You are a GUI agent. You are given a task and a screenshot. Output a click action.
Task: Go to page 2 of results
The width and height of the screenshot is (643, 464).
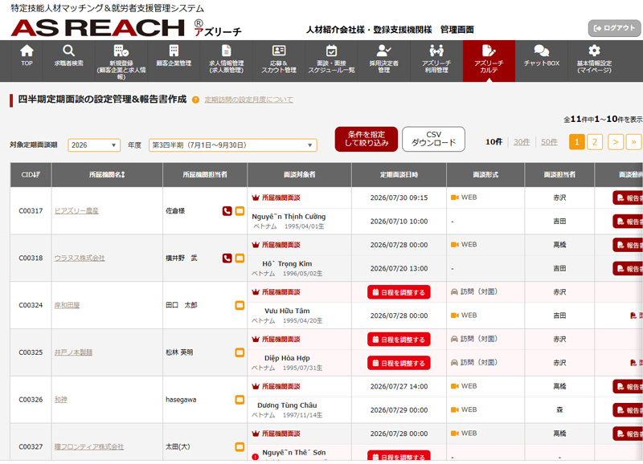595,142
